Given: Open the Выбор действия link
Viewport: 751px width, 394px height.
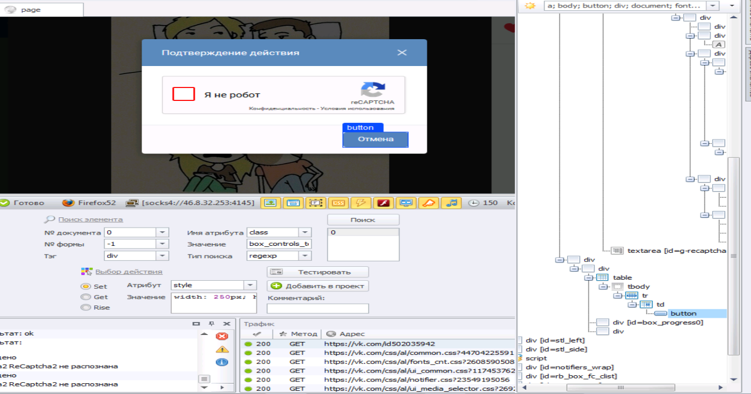Looking at the screenshot, I should (x=129, y=272).
